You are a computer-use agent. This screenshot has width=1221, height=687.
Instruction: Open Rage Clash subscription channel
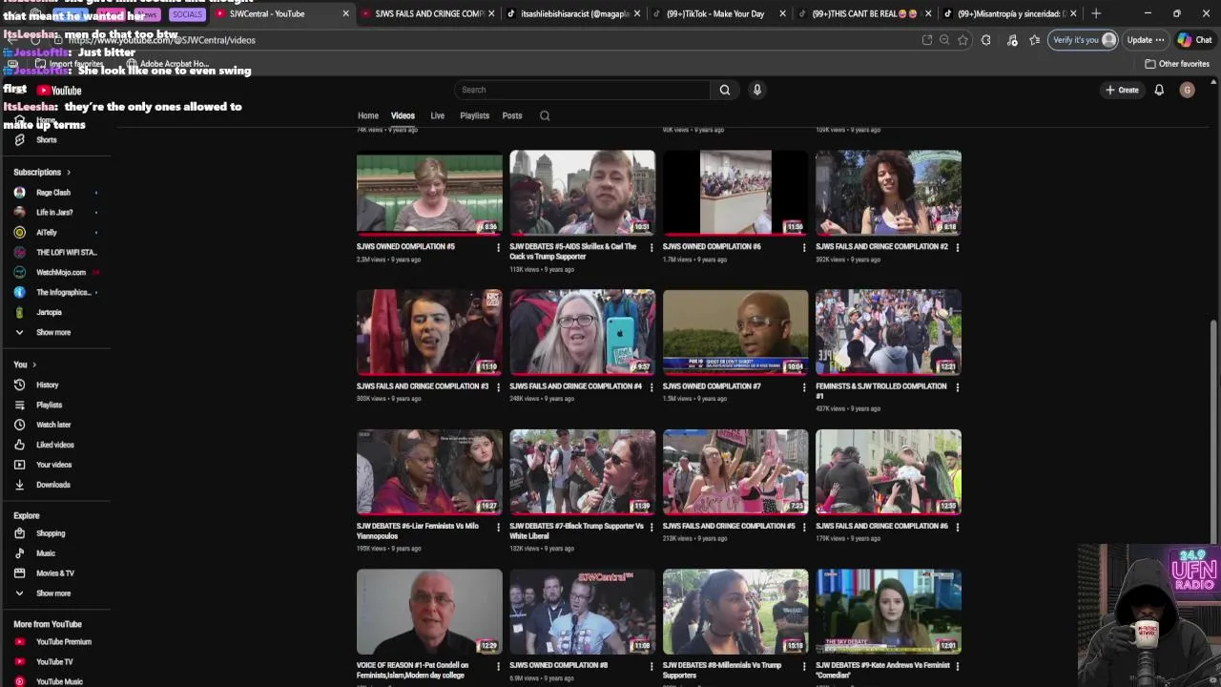[x=53, y=193]
